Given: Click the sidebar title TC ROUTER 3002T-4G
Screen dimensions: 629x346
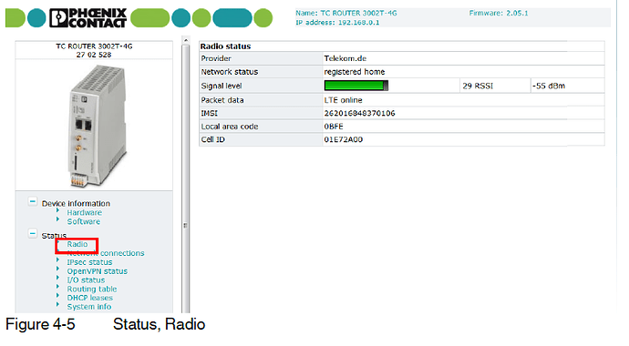Looking at the screenshot, I should point(94,46).
